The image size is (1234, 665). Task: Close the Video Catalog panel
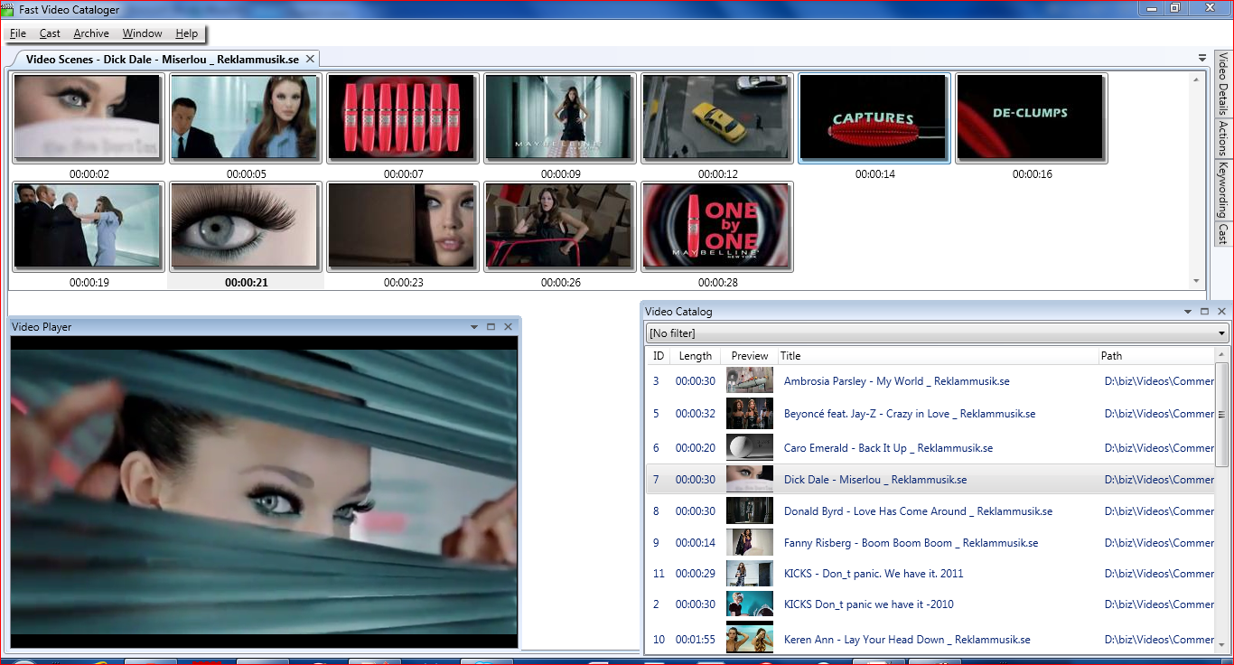(1221, 312)
